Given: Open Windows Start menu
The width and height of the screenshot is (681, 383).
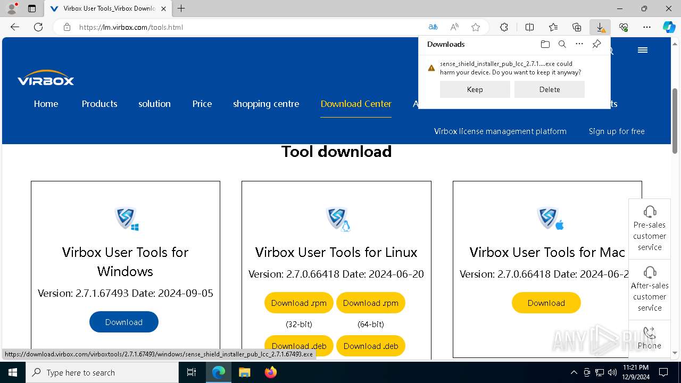Looking at the screenshot, I should (x=13, y=372).
